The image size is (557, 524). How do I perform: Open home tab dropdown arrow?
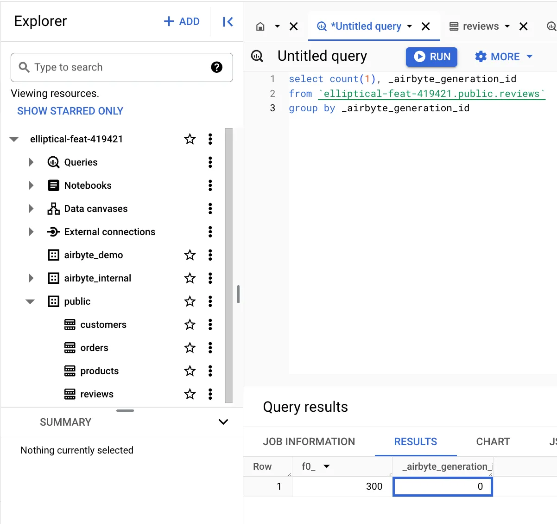(x=277, y=26)
